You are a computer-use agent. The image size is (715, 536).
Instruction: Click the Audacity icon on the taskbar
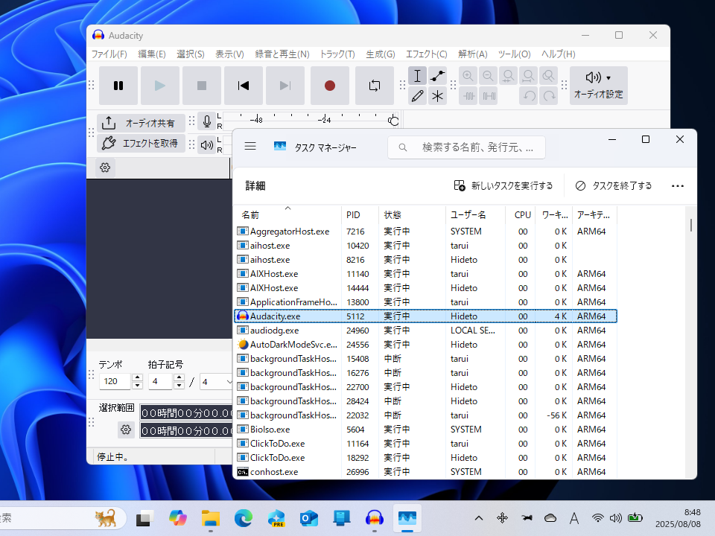tap(374, 518)
